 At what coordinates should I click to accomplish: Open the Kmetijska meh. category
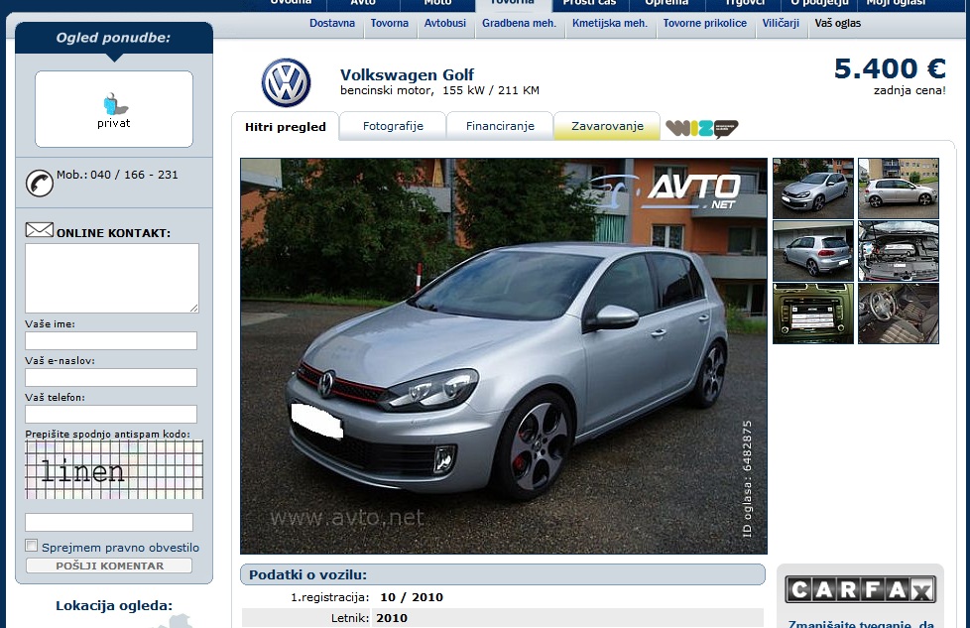coord(609,24)
